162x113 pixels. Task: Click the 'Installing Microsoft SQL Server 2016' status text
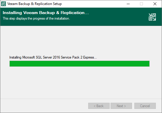[53, 57]
